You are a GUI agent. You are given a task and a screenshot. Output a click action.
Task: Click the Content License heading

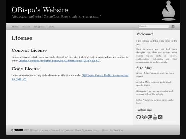29,50
